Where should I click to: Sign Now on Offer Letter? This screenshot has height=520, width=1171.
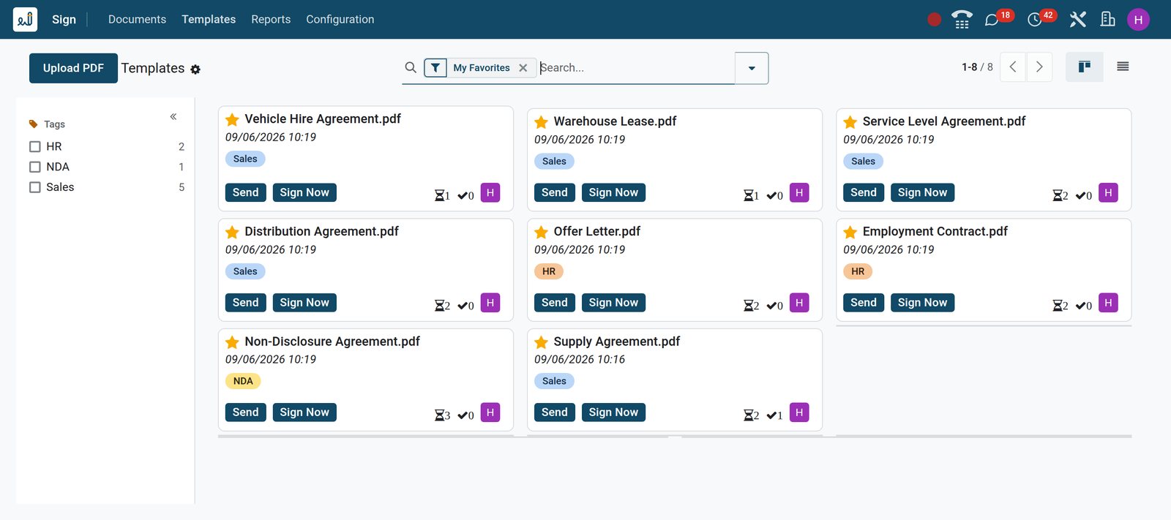coord(613,303)
